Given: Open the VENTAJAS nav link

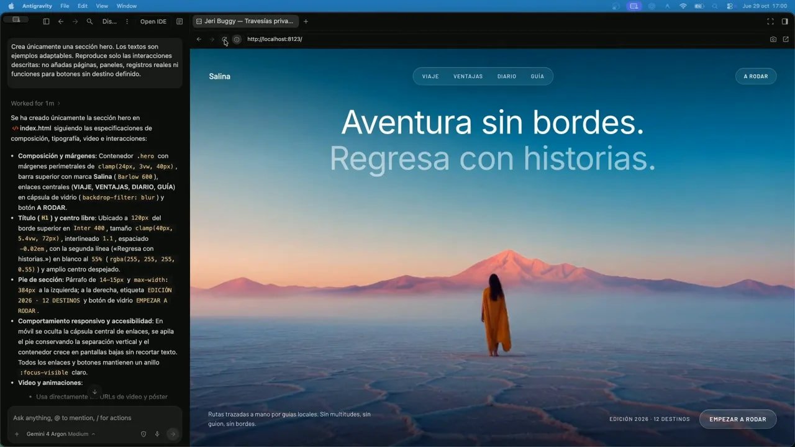Looking at the screenshot, I should pyautogui.click(x=468, y=76).
